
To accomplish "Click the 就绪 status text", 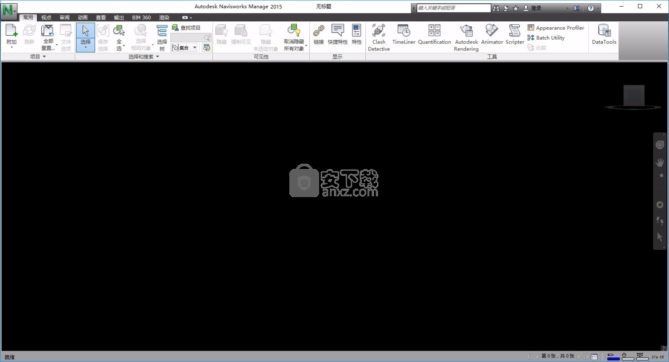I will (x=10, y=357).
